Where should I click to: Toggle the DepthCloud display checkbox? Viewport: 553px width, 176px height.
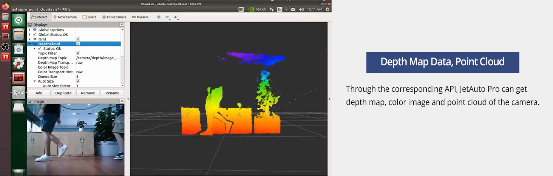click(x=78, y=44)
